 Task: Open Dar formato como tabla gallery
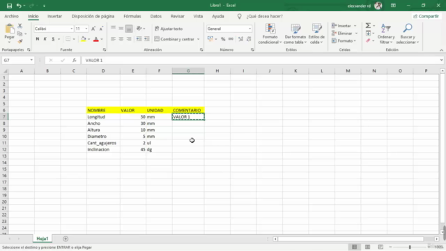coord(295,34)
